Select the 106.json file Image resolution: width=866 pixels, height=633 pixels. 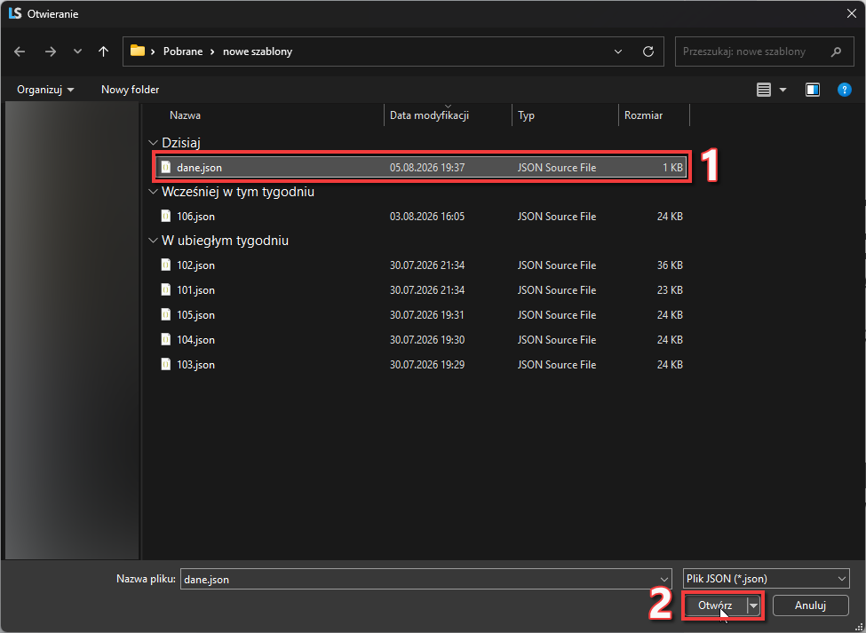point(421,217)
